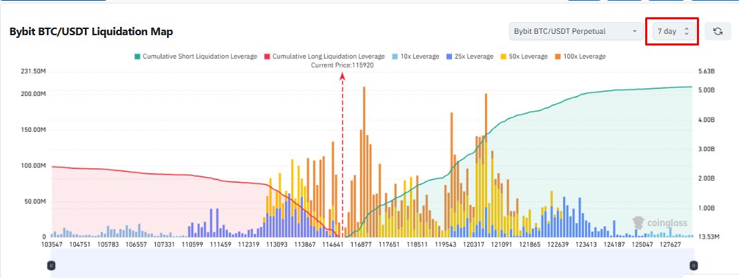739x278 pixels.
Task: Click x-axis price label 122639
Action: click(558, 245)
